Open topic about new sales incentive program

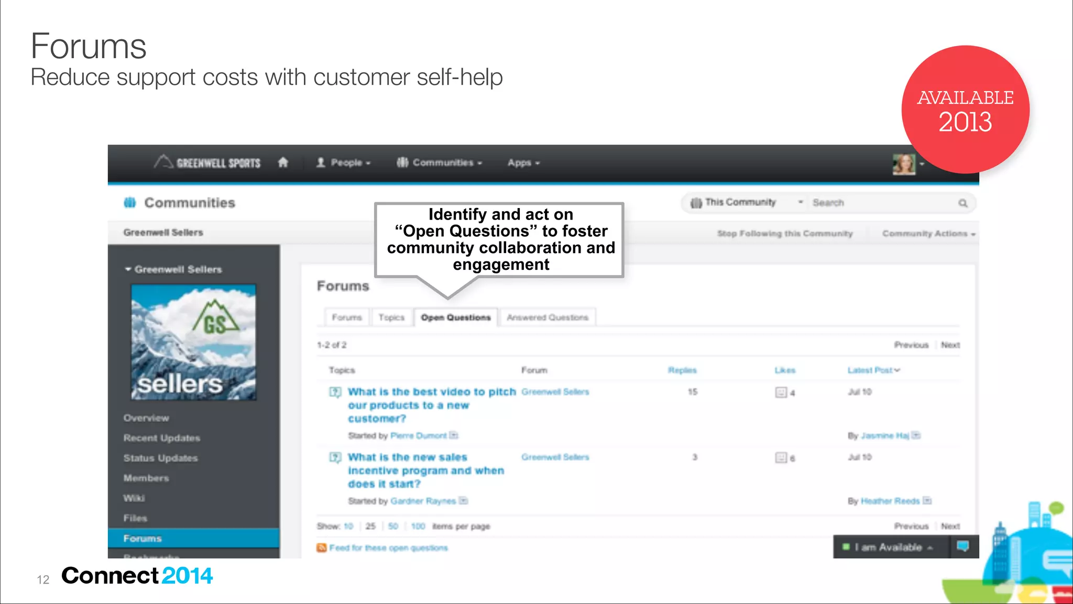coord(426,470)
